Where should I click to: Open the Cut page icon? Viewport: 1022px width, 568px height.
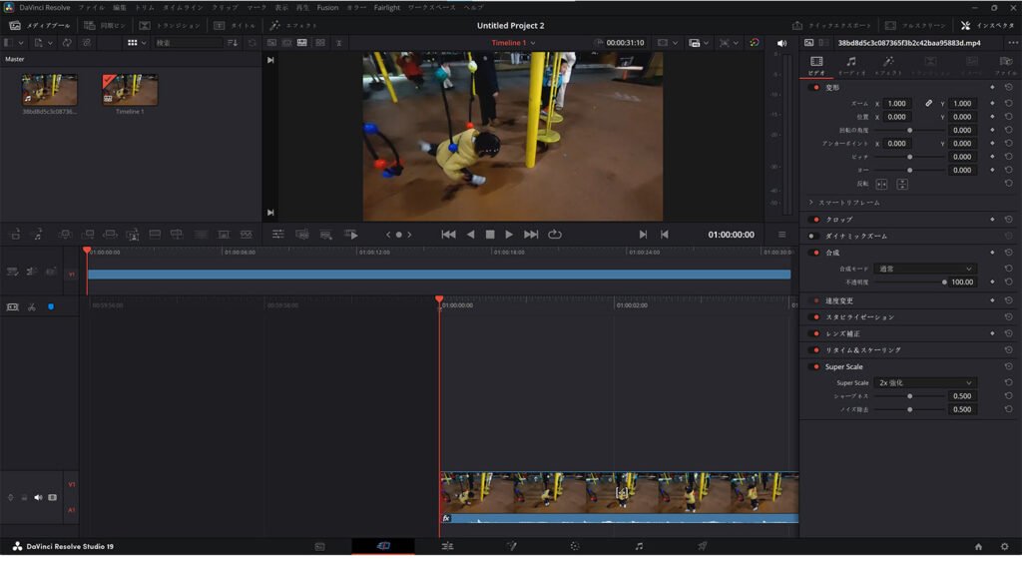[383, 546]
